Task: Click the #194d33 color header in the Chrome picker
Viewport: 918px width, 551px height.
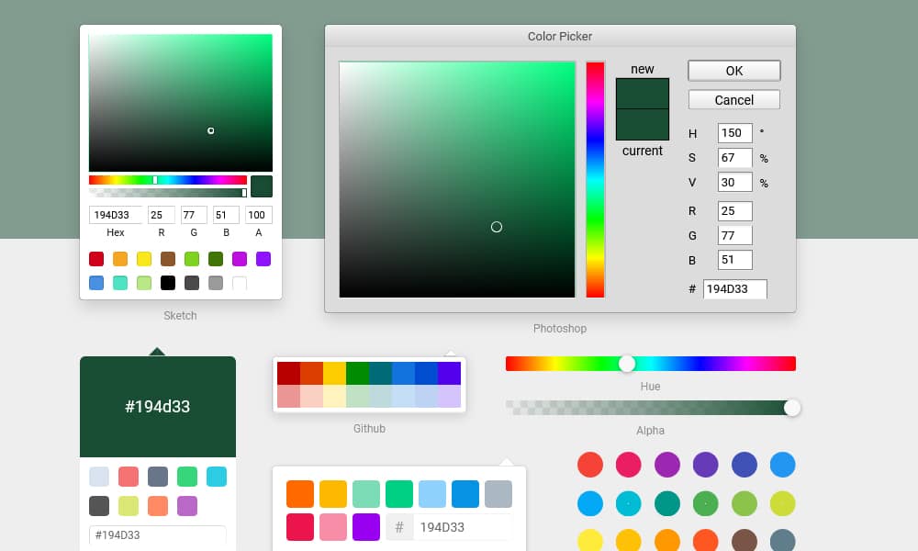Action: click(157, 404)
